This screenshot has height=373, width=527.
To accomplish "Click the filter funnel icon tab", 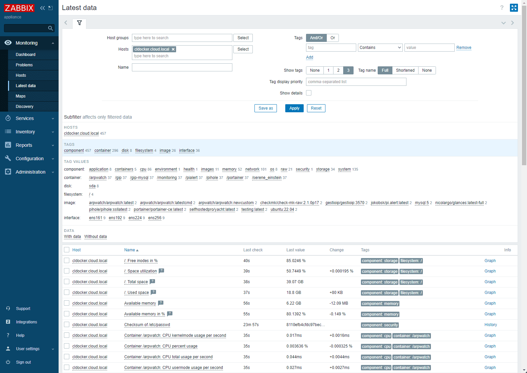I will [x=79, y=23].
